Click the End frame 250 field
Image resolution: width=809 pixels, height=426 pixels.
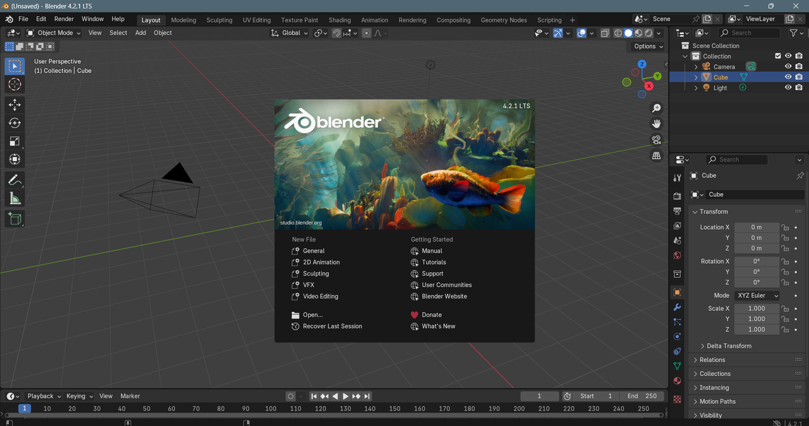point(642,396)
